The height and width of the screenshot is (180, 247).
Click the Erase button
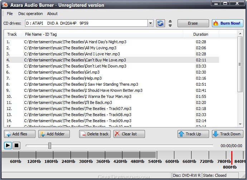(193, 23)
